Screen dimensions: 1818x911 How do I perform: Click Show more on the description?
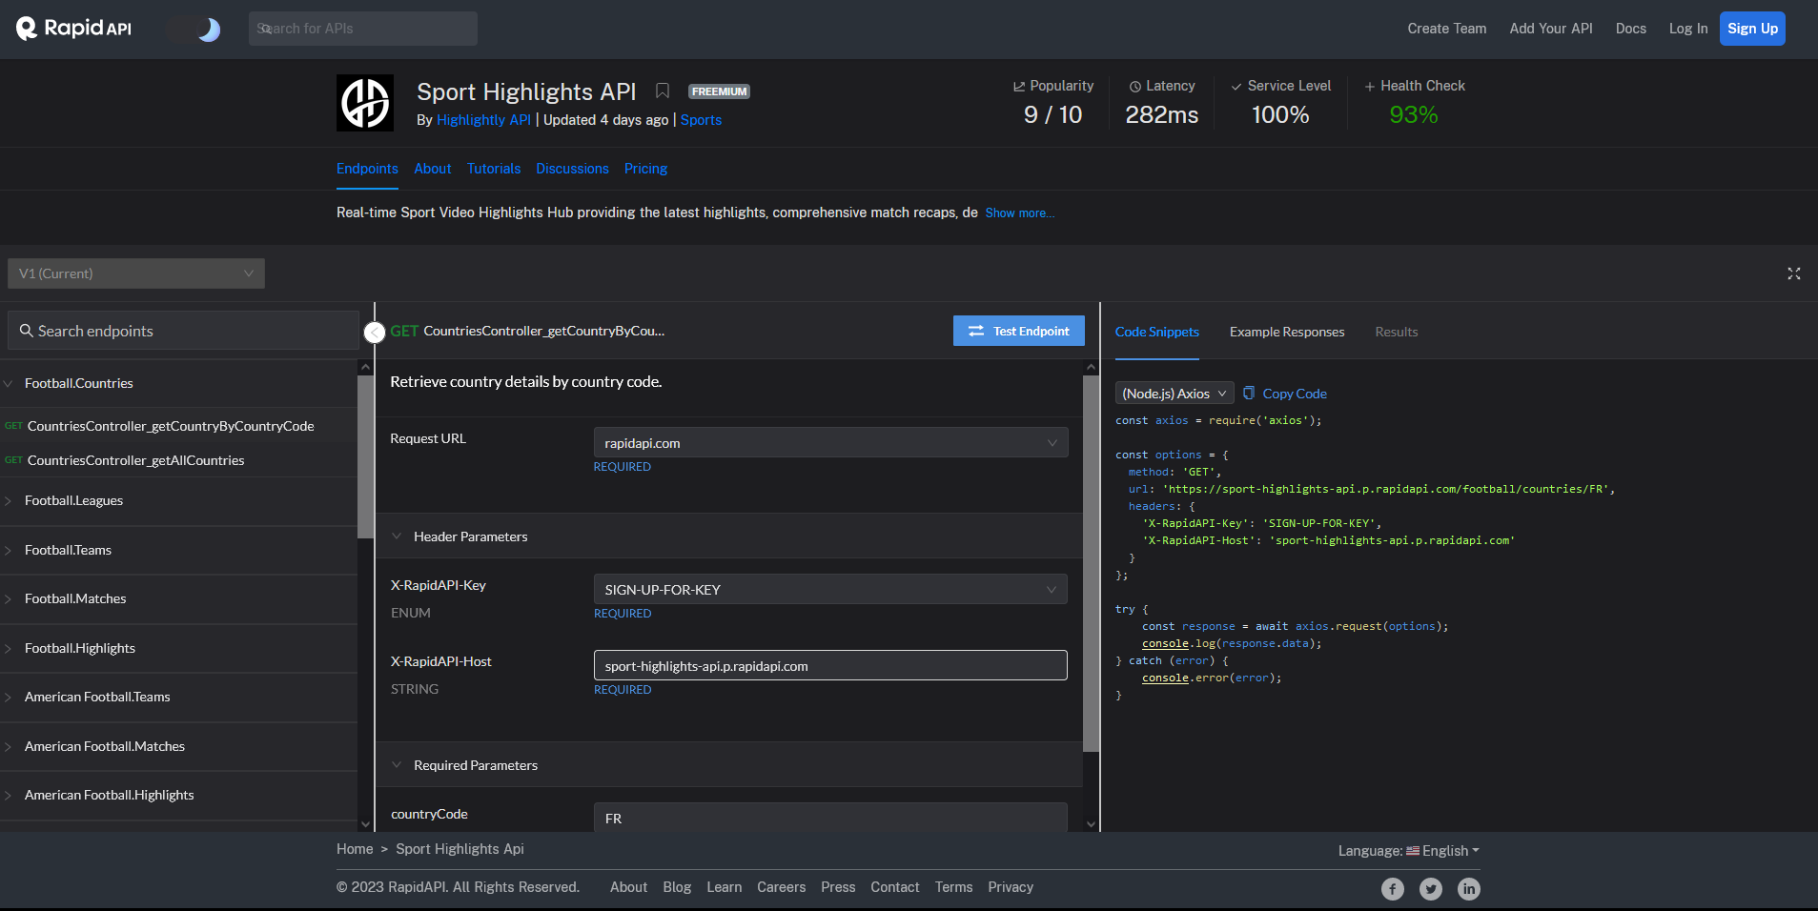tap(1019, 213)
